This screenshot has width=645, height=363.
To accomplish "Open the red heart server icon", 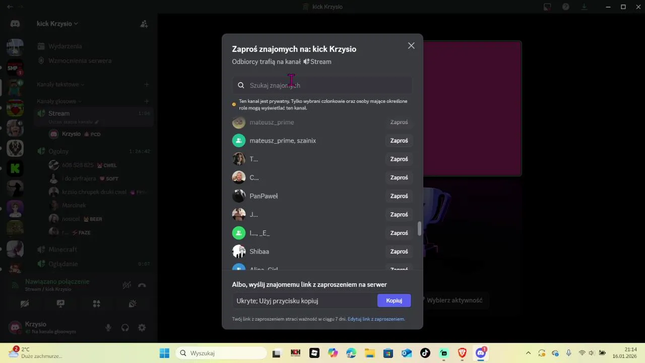I will point(15,108).
